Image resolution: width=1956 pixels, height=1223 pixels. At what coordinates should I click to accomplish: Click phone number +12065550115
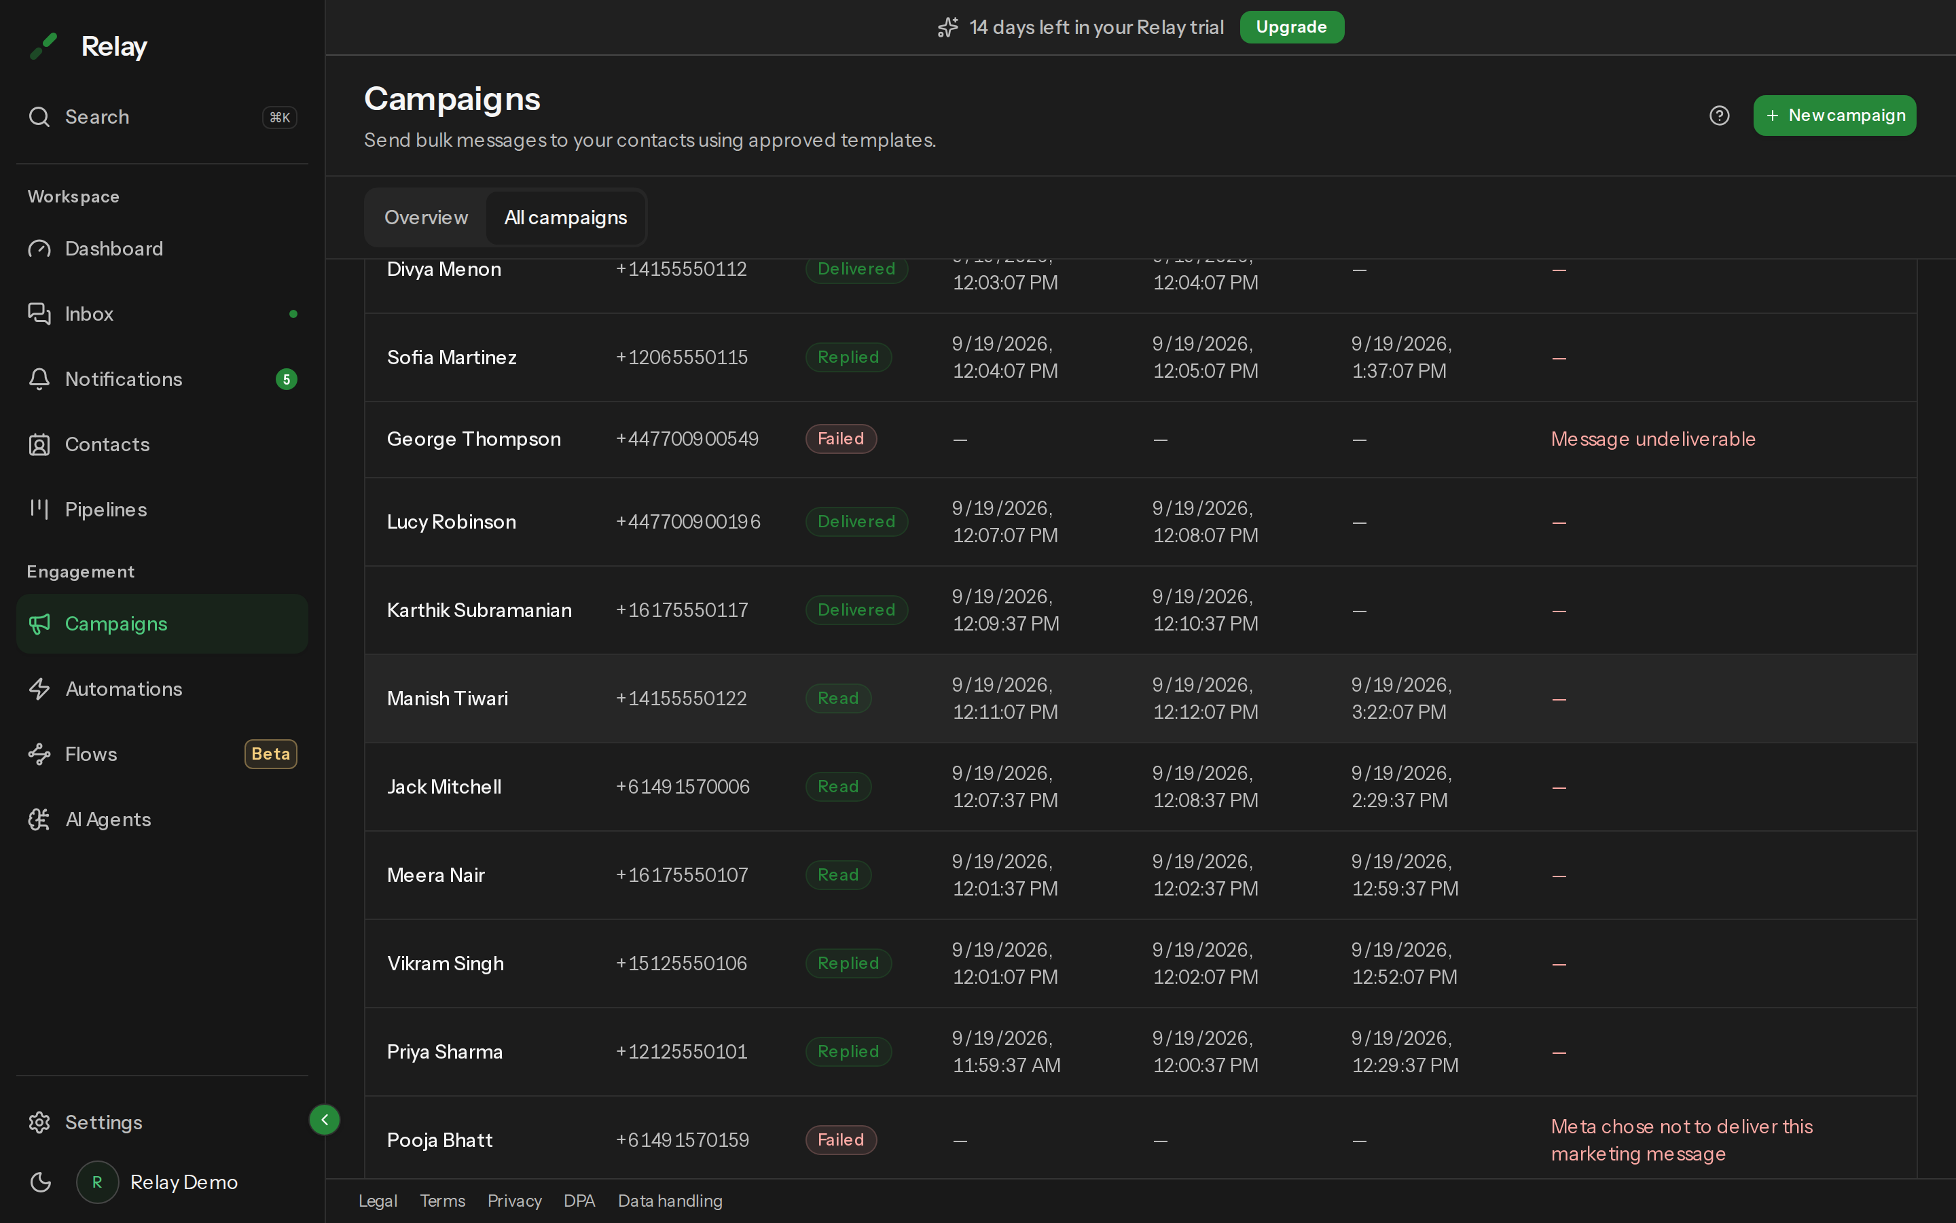click(x=681, y=357)
